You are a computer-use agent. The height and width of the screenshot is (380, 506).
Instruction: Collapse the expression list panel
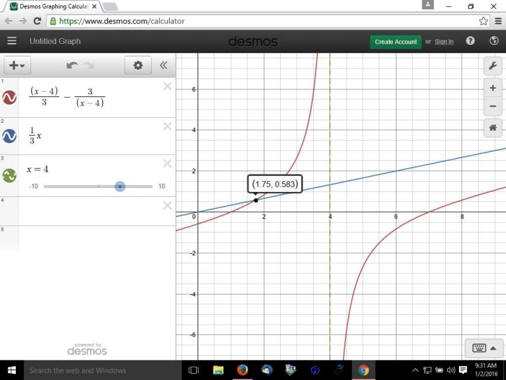[164, 65]
